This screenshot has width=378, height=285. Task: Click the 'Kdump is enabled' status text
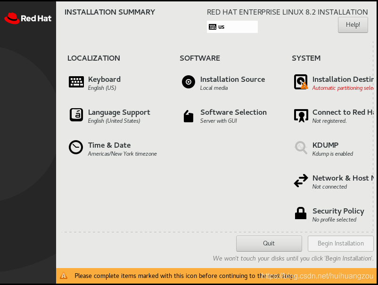pos(332,154)
